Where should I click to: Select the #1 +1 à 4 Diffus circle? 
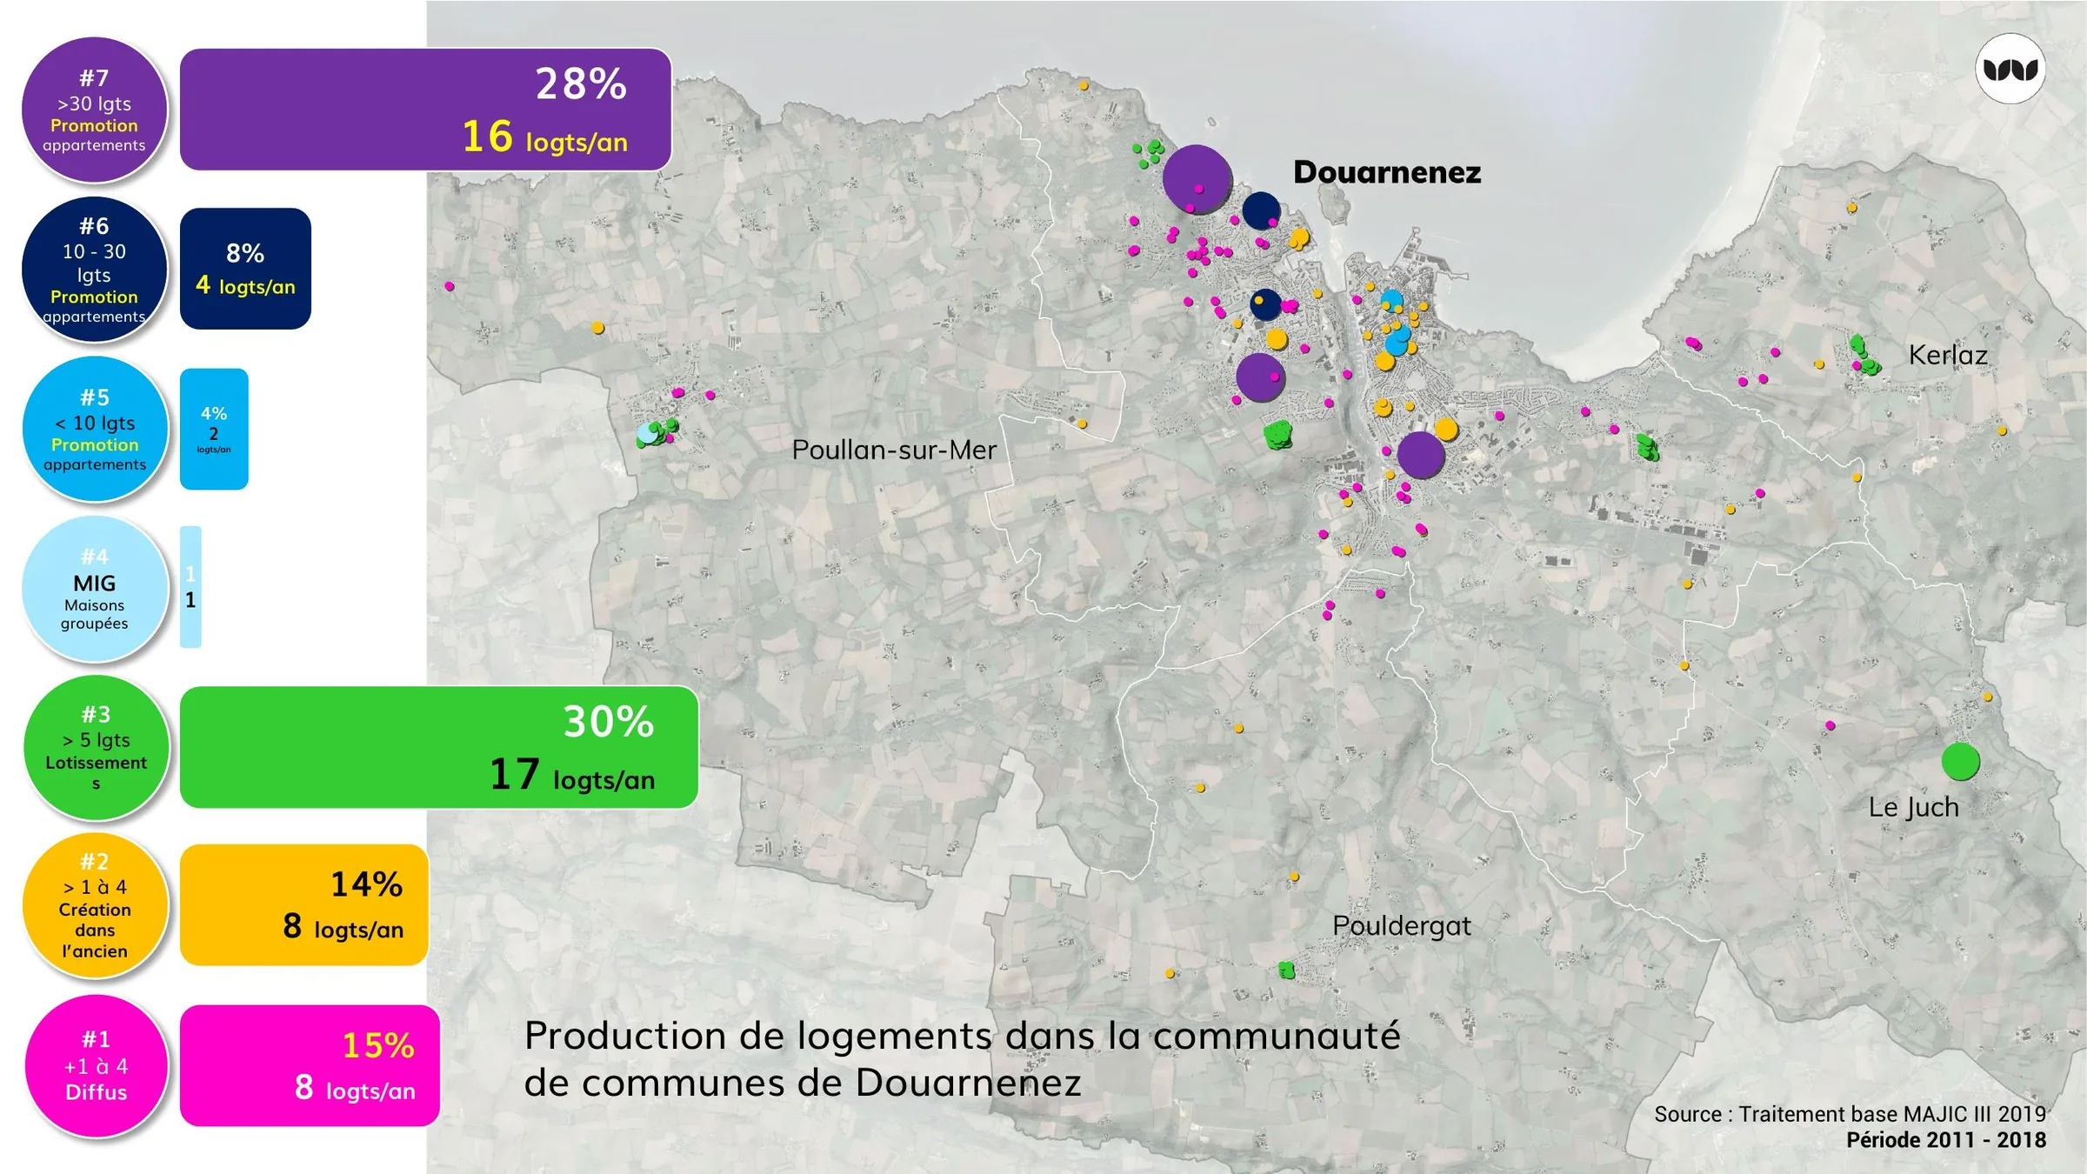pyautogui.click(x=96, y=1065)
